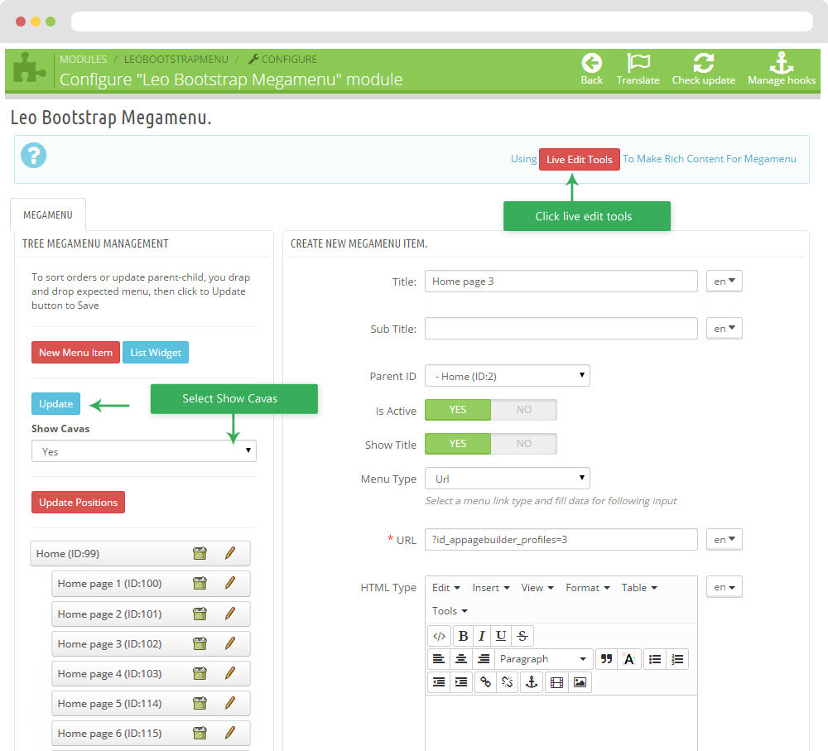Click green box icon on Home page 4 row
Viewport: 828px width, 751px height.
click(200, 673)
